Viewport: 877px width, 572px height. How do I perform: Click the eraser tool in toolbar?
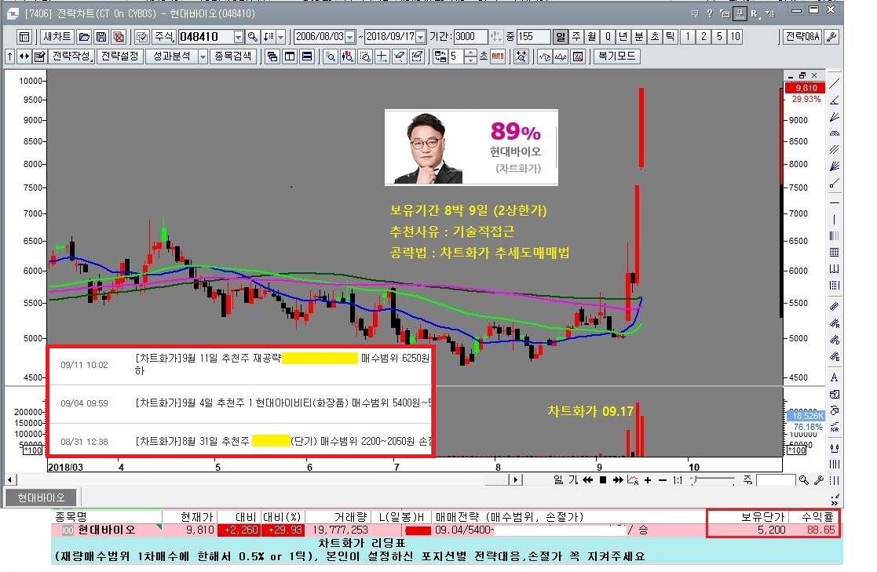click(x=400, y=56)
